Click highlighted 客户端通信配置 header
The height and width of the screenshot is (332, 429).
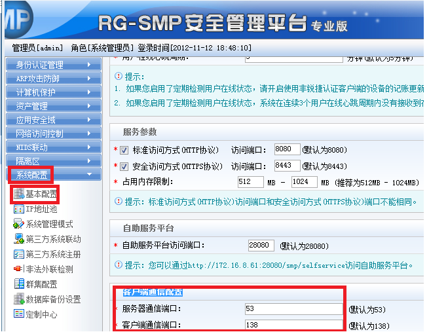tap(153, 292)
